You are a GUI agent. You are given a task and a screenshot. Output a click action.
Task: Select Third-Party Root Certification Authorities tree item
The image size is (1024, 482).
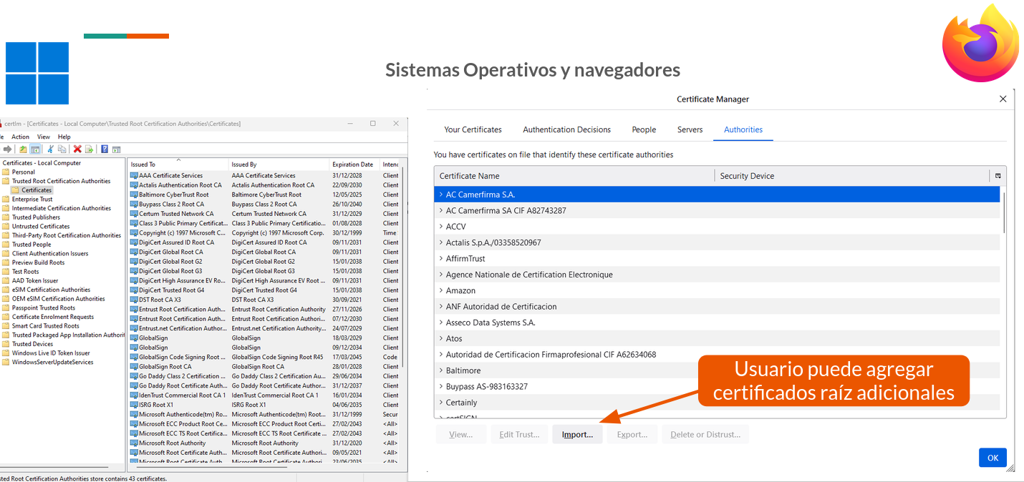(67, 235)
